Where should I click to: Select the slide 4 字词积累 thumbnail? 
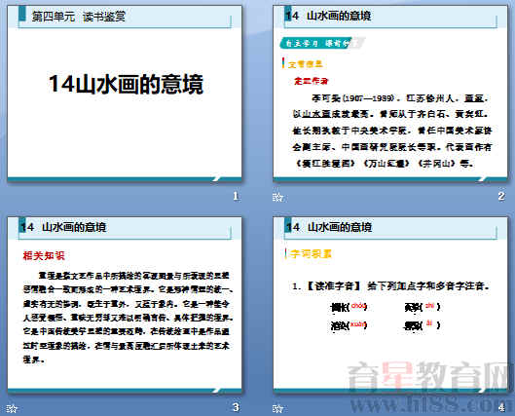(389, 305)
